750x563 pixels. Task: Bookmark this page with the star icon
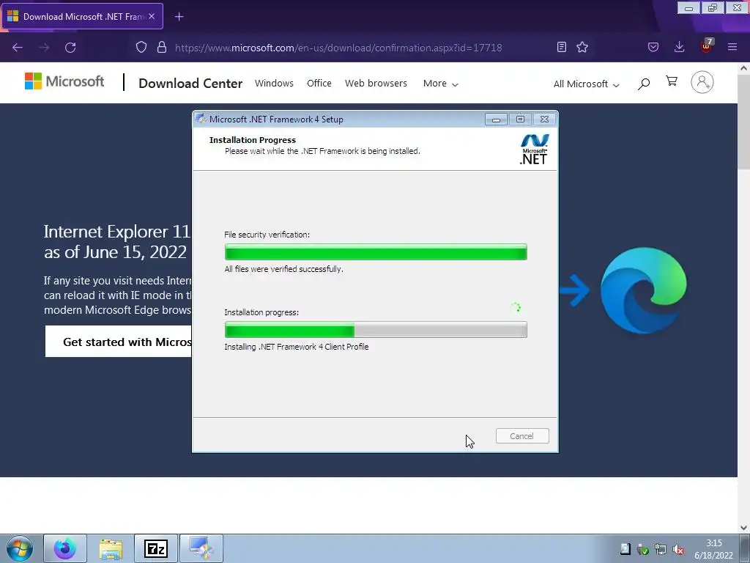point(582,47)
